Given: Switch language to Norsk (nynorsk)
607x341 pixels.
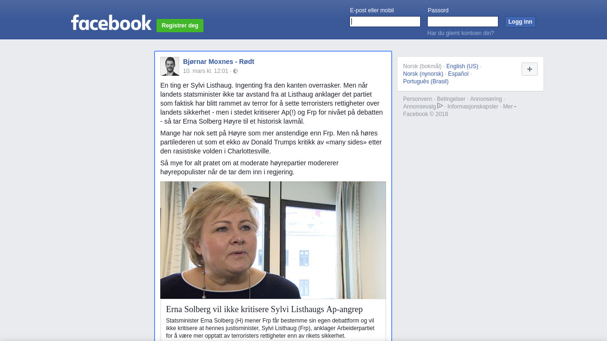Looking at the screenshot, I should [423, 74].
